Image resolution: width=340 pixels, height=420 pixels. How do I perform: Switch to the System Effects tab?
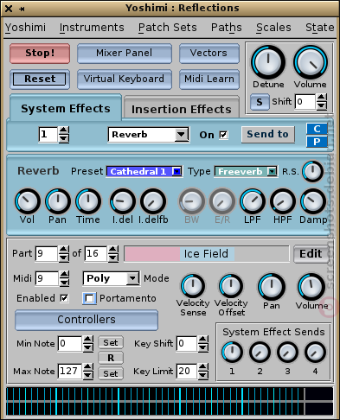66,108
